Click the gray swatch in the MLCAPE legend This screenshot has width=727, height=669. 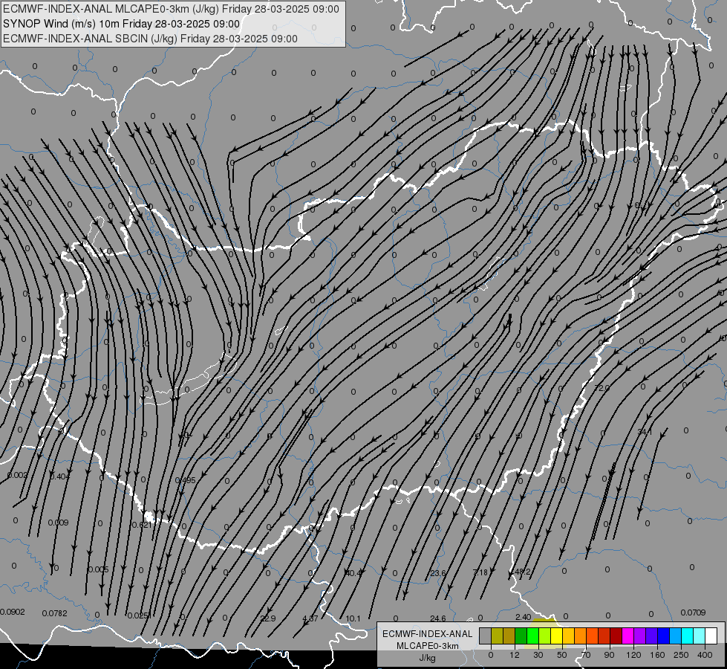pos(486,636)
